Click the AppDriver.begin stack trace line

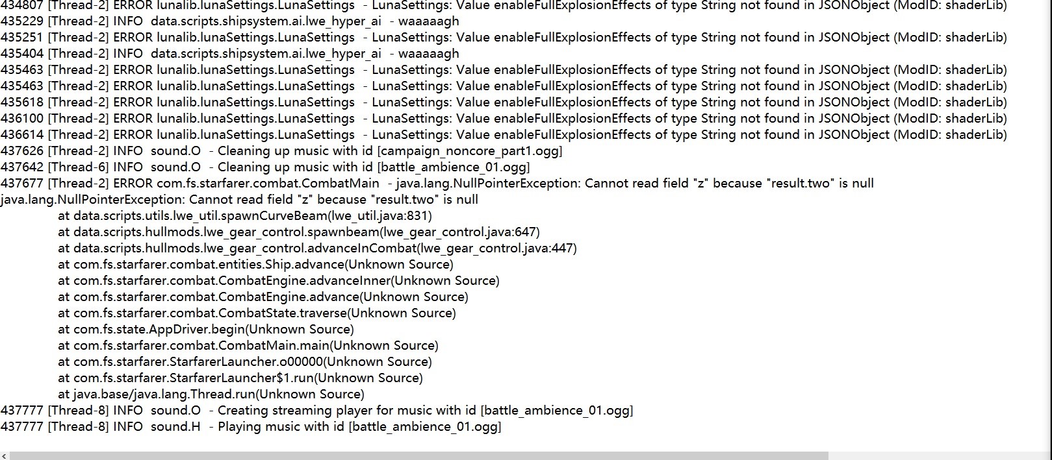coord(206,330)
